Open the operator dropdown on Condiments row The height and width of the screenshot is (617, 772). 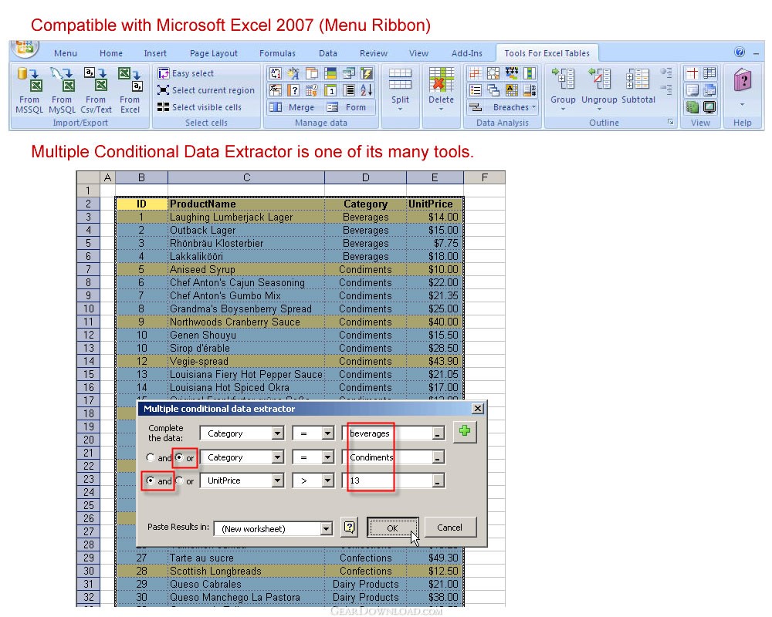click(x=328, y=457)
